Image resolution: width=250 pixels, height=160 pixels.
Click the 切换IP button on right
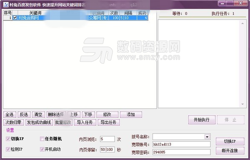click(230, 141)
